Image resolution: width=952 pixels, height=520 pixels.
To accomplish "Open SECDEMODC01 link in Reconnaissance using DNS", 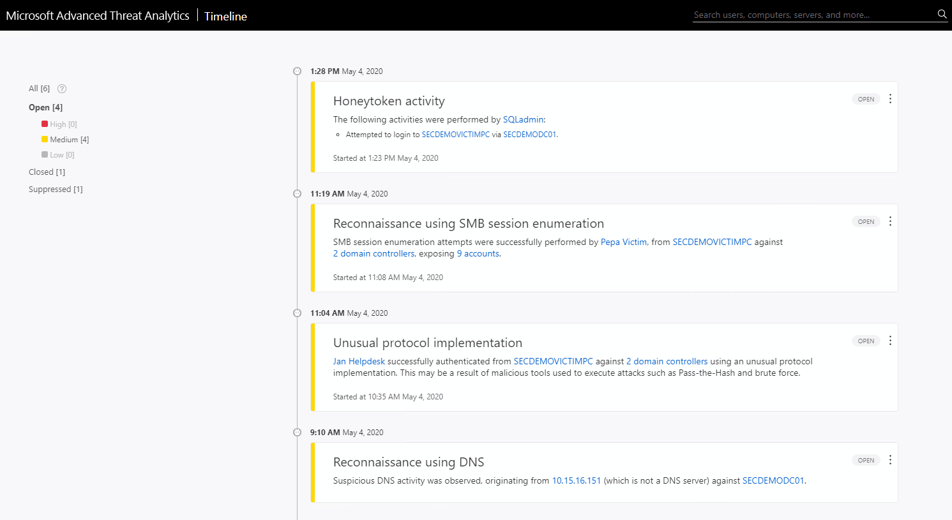I will pyautogui.click(x=773, y=480).
